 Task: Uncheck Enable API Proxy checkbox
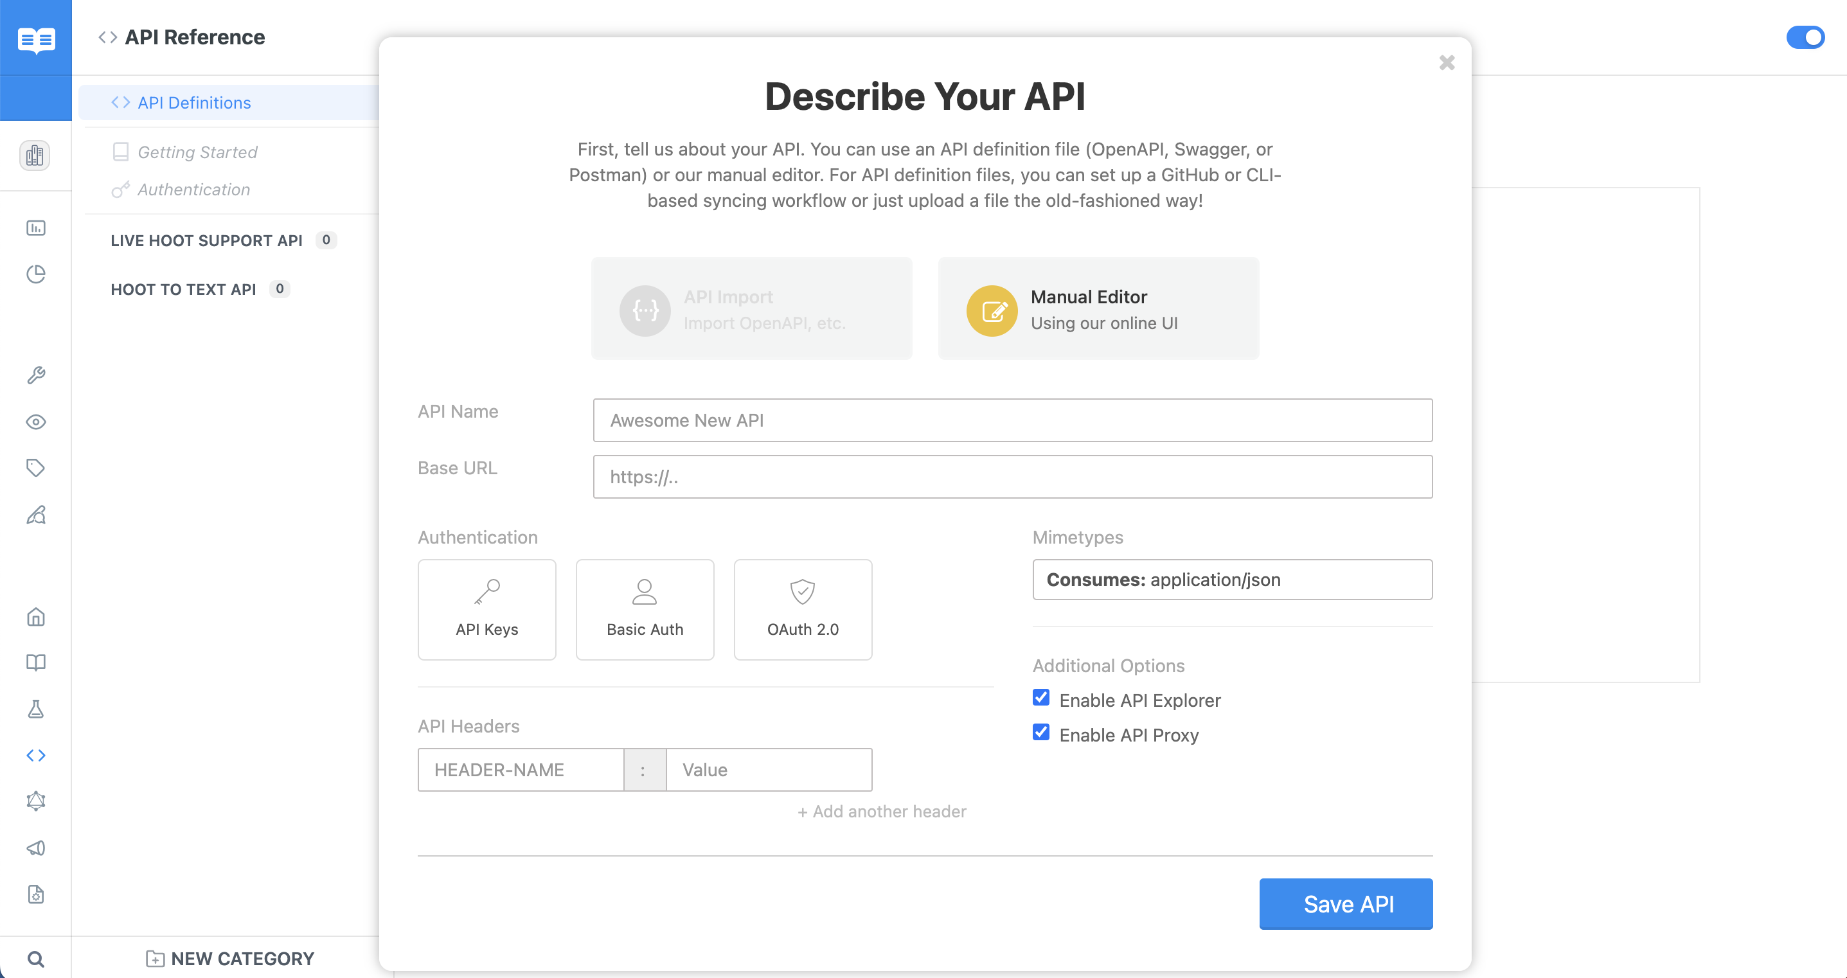[x=1041, y=732]
